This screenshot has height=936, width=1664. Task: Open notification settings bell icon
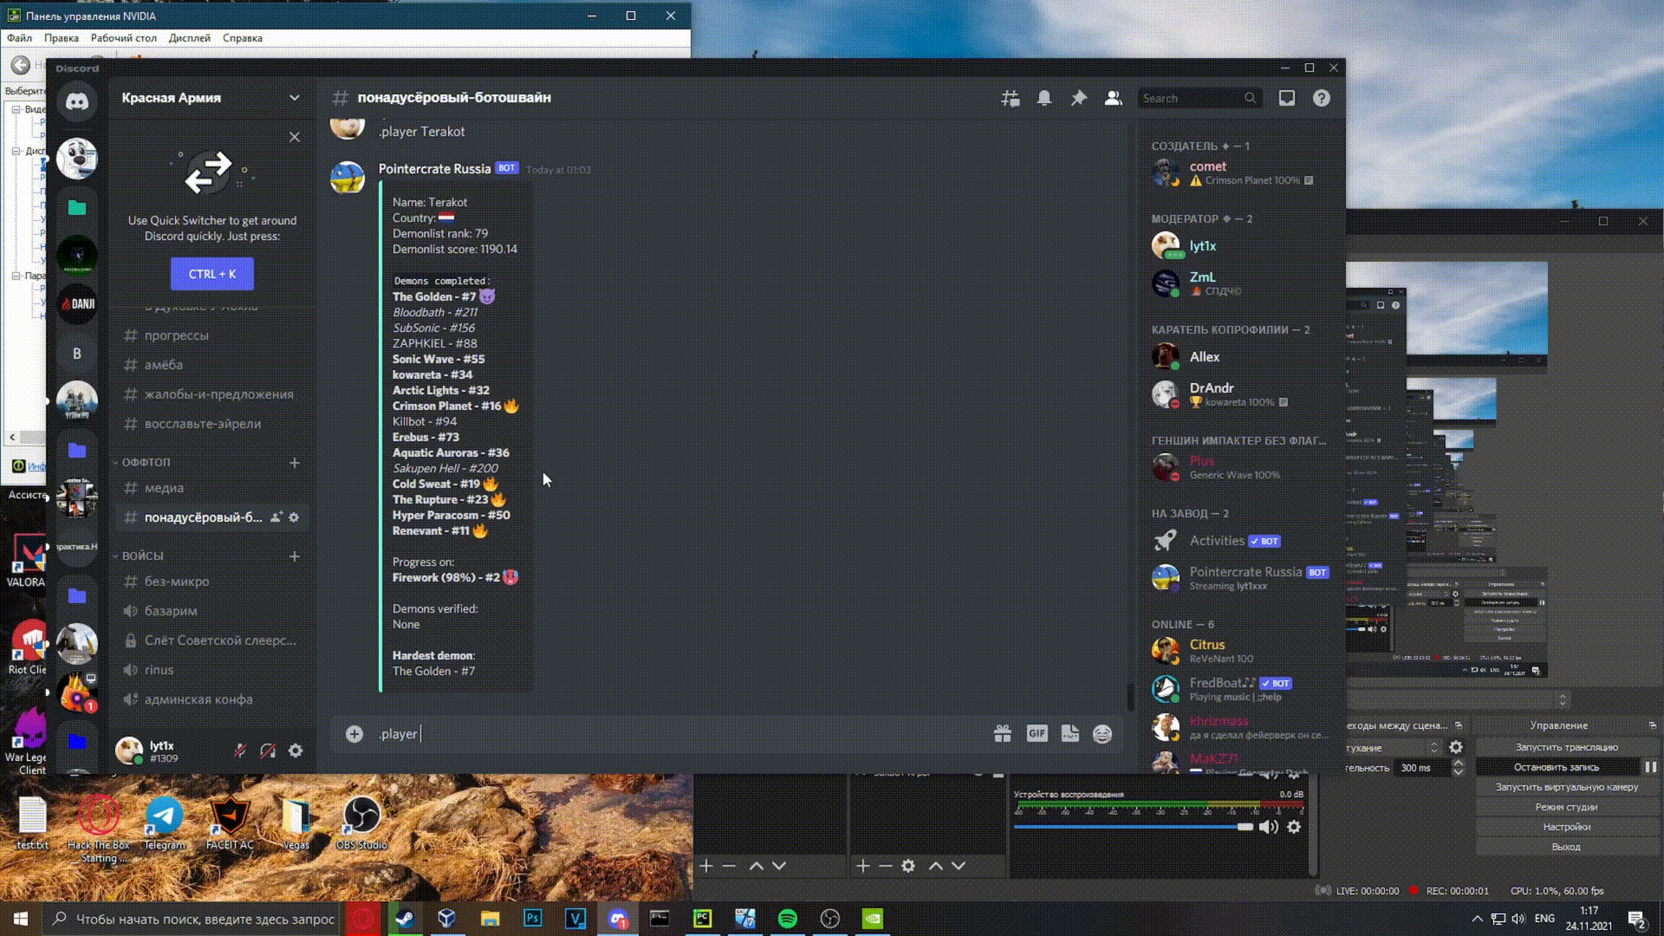(1043, 98)
